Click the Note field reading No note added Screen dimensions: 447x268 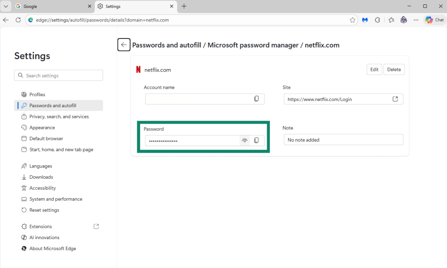tap(343, 139)
